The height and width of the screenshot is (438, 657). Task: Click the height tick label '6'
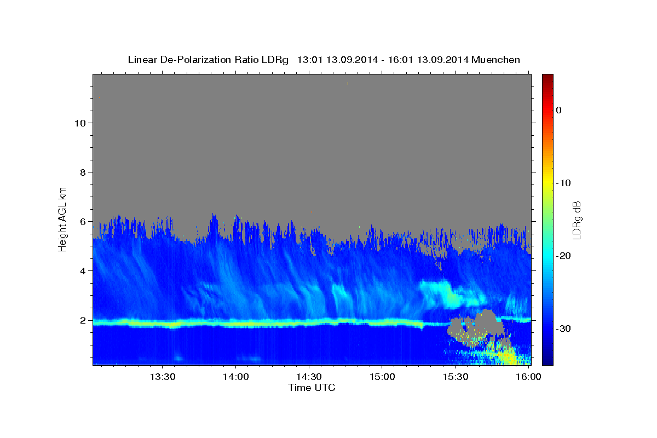(83, 222)
